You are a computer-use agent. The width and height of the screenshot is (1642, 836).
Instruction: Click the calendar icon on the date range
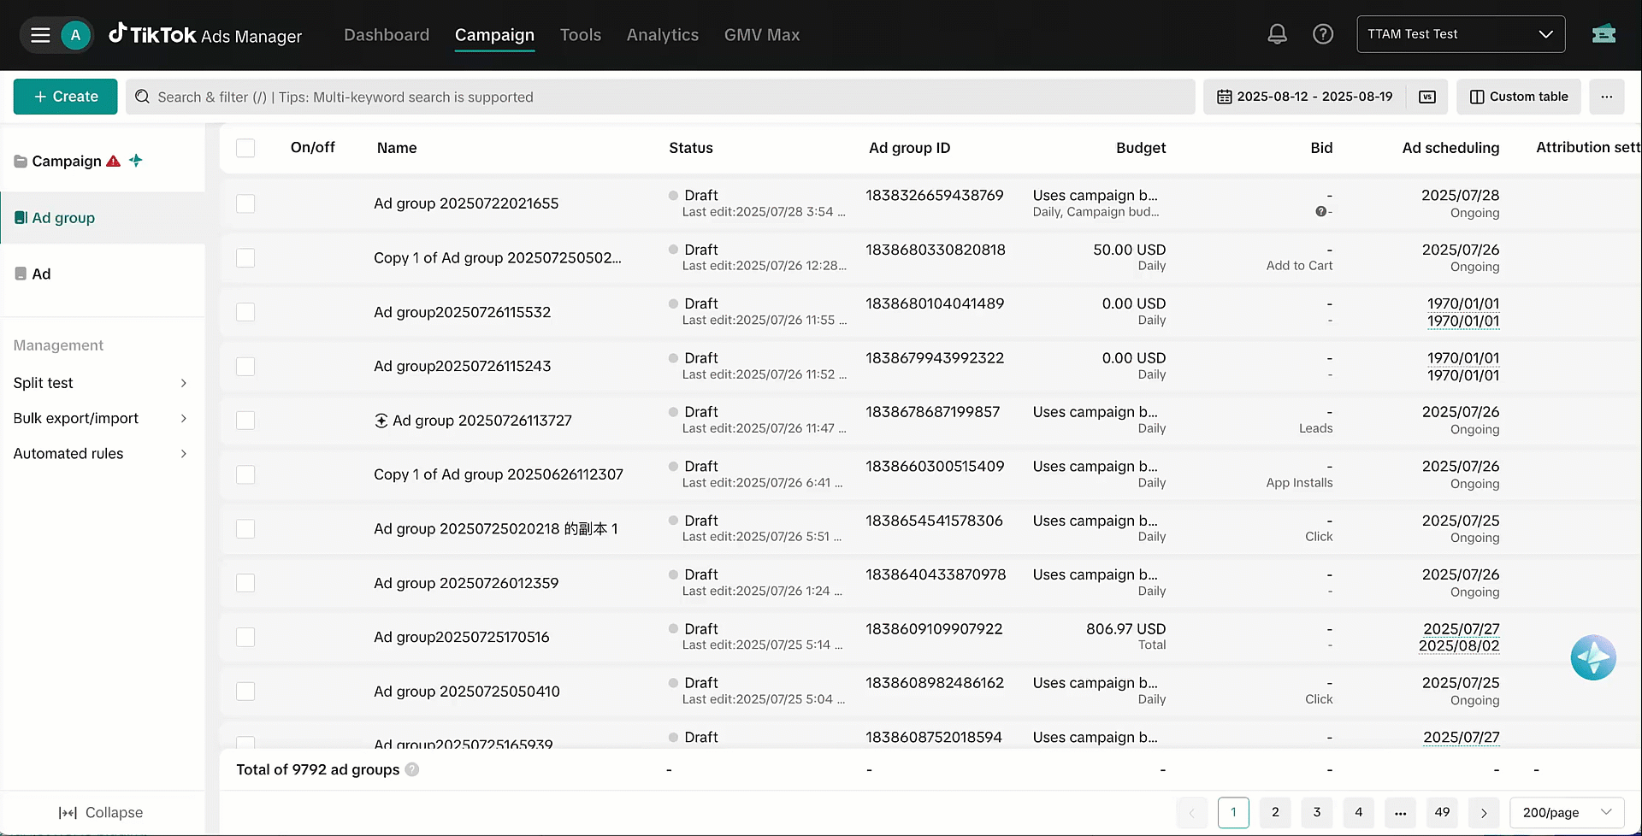1225,97
